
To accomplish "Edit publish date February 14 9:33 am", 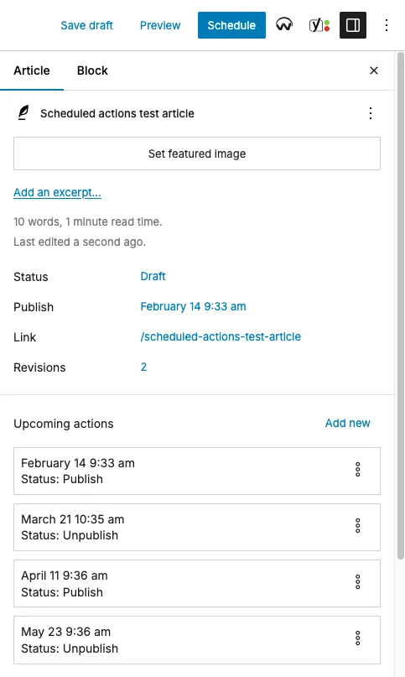I will pos(193,306).
